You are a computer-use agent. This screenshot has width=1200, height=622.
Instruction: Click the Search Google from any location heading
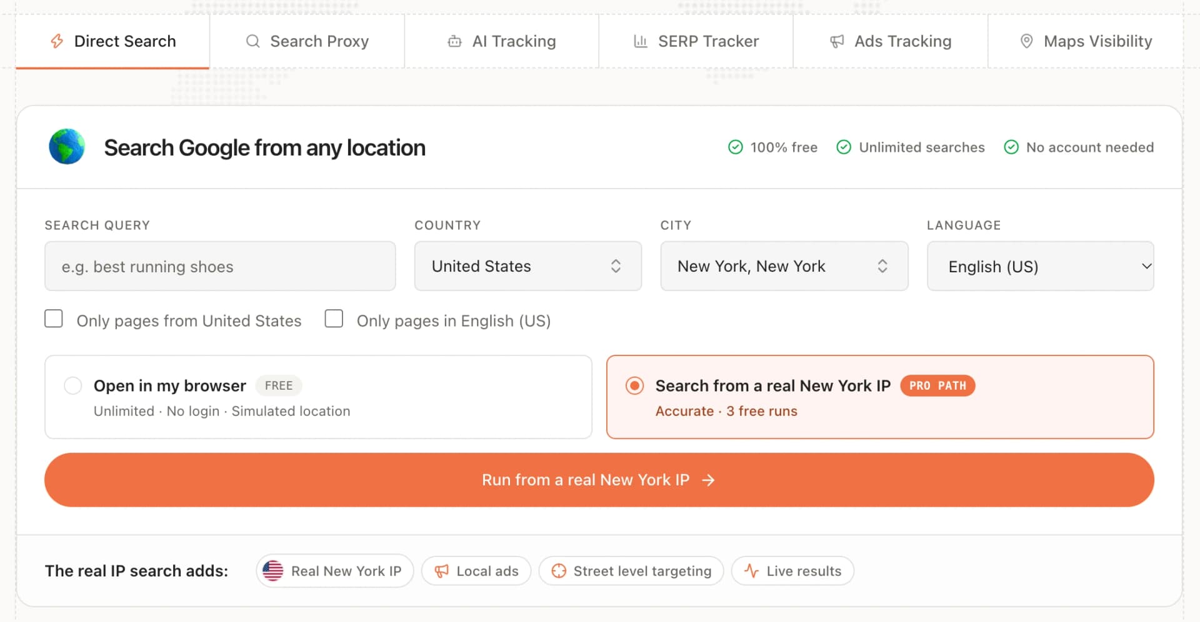click(265, 147)
